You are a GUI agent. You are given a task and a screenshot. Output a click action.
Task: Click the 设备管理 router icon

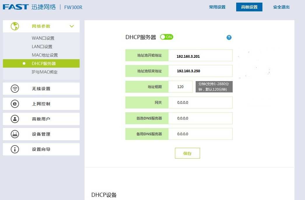(x=15, y=134)
